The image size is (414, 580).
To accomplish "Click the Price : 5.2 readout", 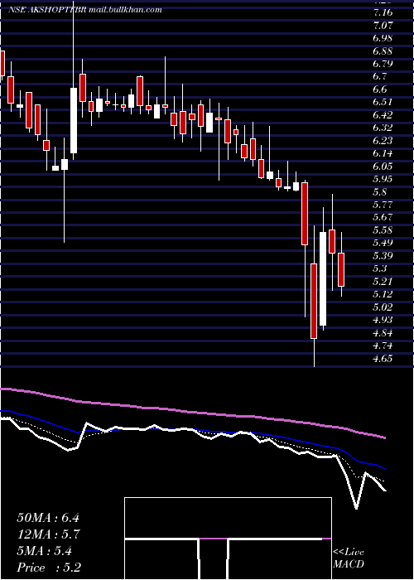I will pos(49,568).
